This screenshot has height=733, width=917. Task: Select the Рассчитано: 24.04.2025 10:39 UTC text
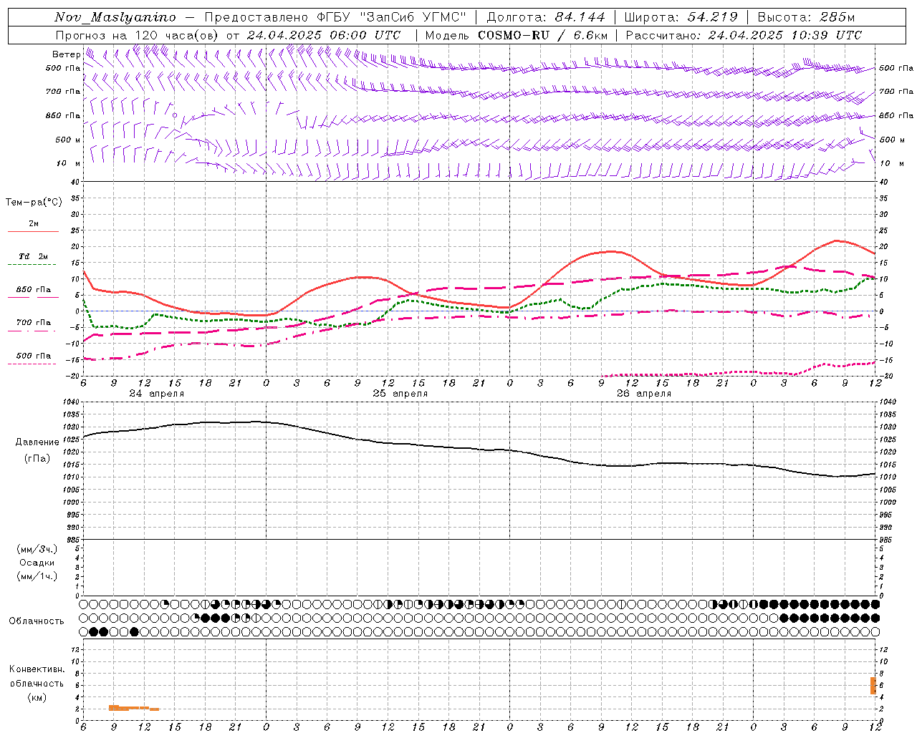(x=744, y=35)
